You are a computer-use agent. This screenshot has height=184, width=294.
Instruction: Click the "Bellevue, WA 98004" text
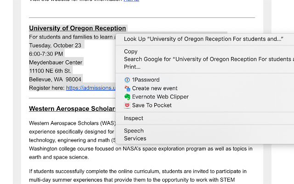(x=55, y=79)
